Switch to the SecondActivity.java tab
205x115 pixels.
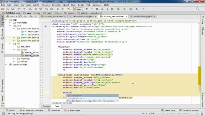[x=83, y=16]
